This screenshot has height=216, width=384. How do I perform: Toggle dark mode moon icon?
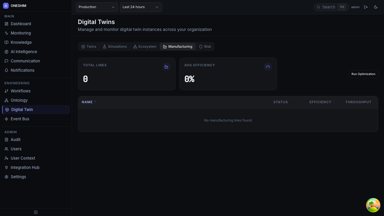tap(376, 7)
